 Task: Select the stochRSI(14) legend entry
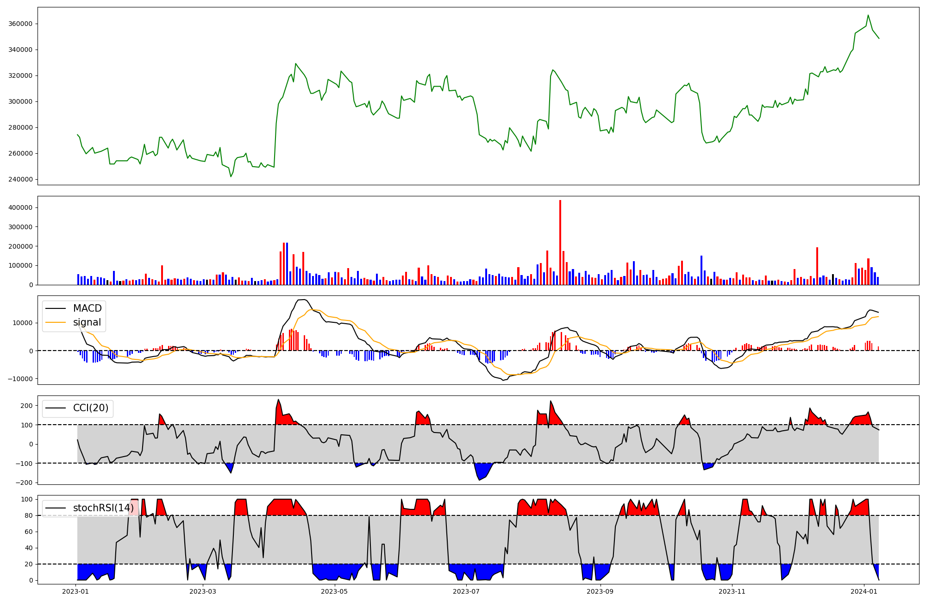(103, 508)
